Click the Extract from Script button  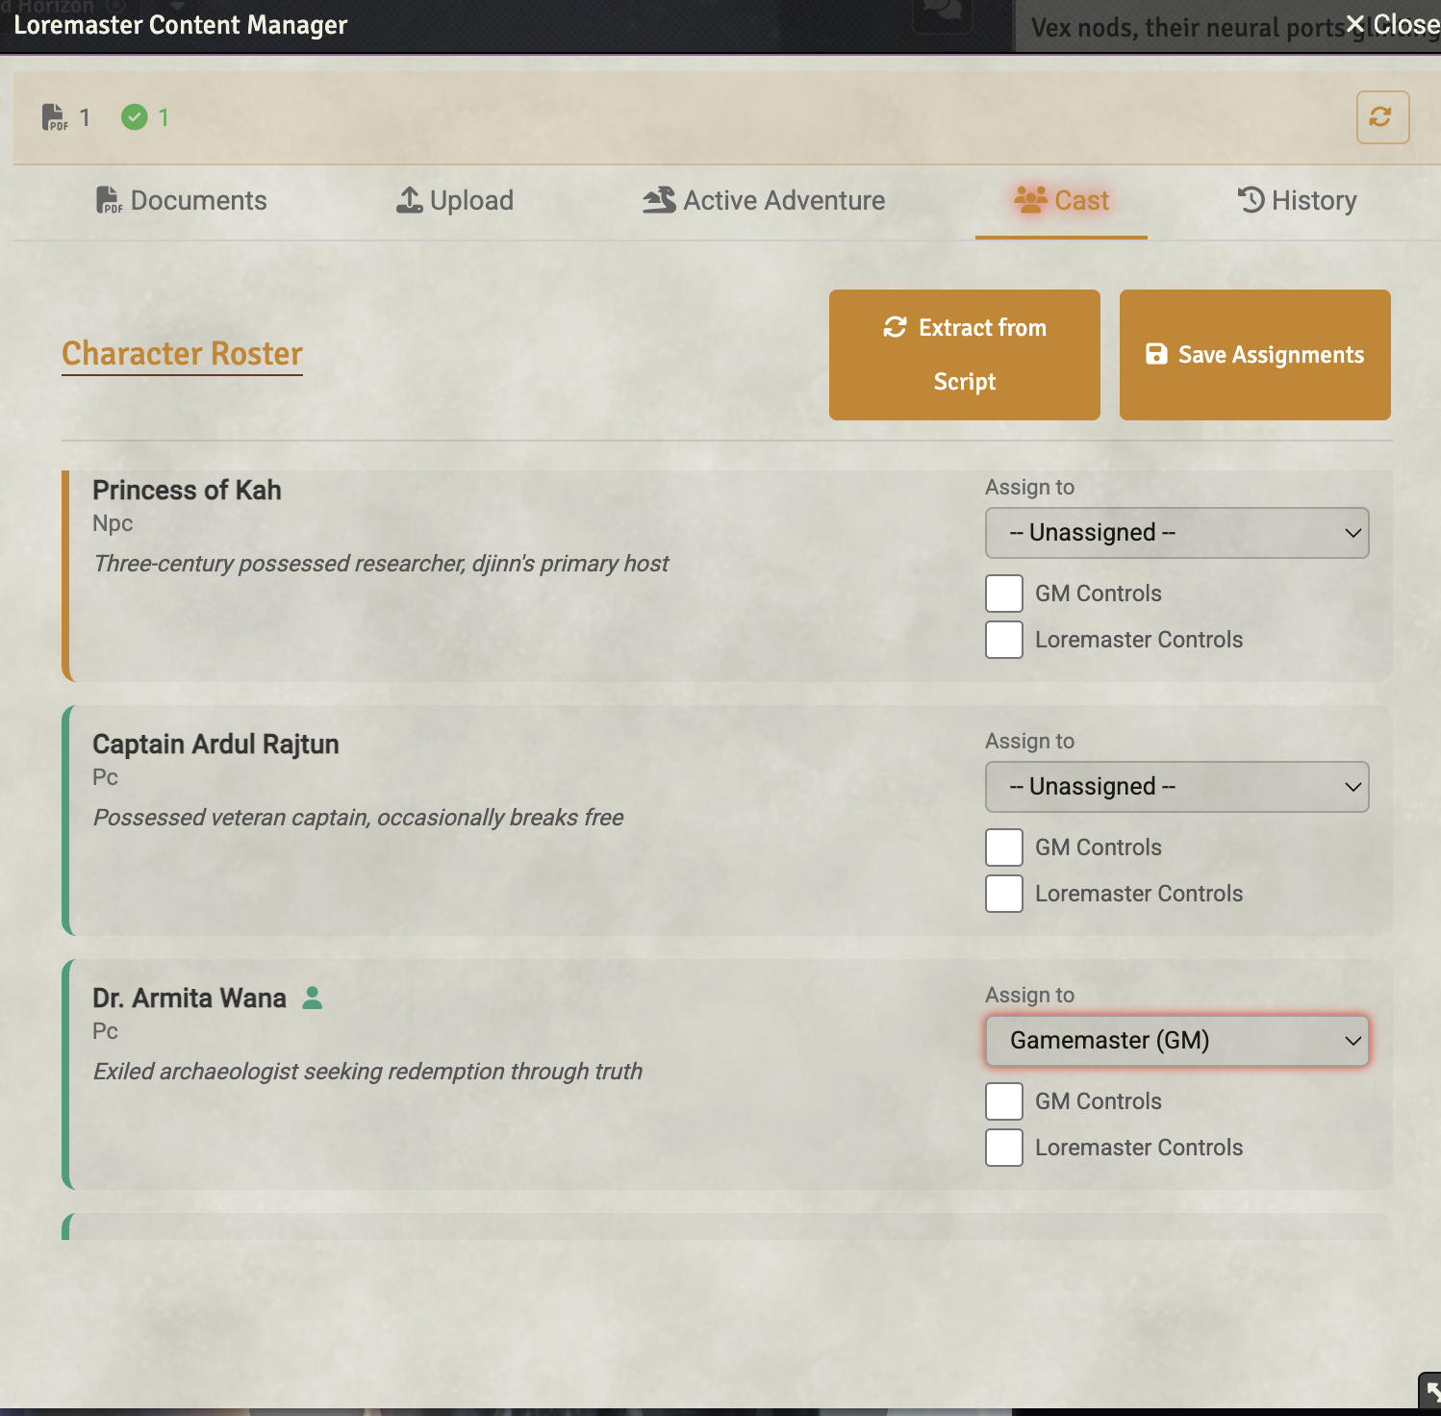(x=963, y=354)
